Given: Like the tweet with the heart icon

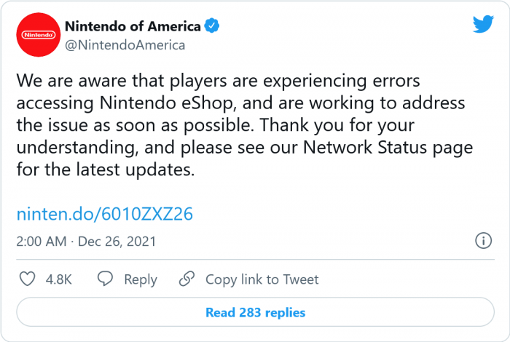Looking at the screenshot, I should [x=27, y=279].
